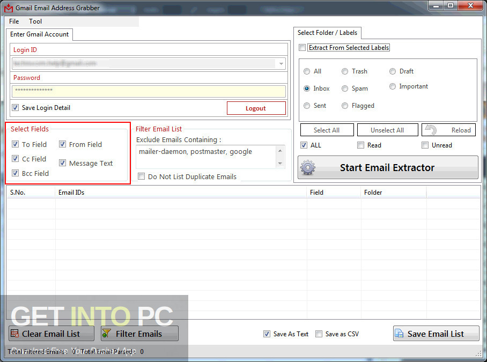The image size is (487, 362).
Task: Check the Read messages checkbox
Action: click(x=360, y=145)
